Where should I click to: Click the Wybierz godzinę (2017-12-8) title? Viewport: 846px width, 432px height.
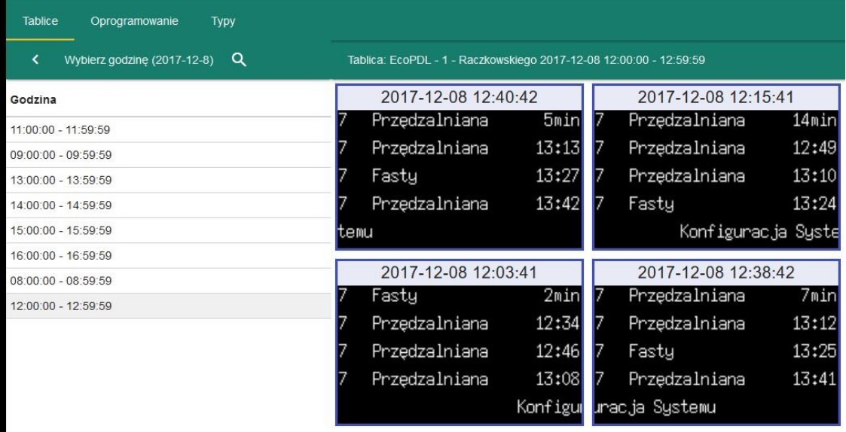click(x=139, y=60)
